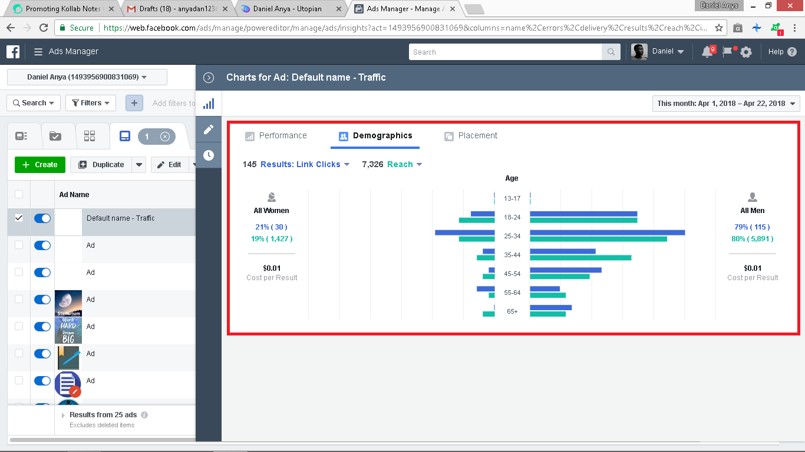This screenshot has width=805, height=452.
Task: Expand the Results from 25 ads row
Action: [63, 415]
